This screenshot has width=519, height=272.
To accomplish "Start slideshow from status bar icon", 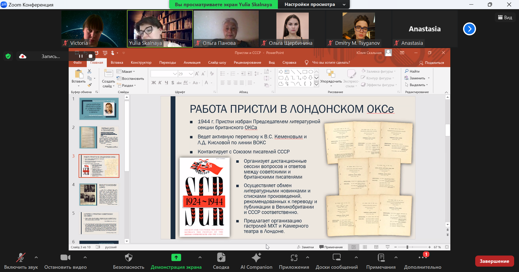I will pos(388,247).
